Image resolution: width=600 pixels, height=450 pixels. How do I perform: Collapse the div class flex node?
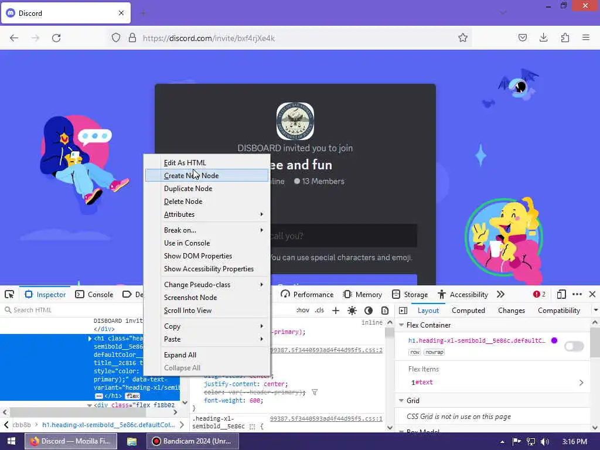pyautogui.click(x=89, y=405)
